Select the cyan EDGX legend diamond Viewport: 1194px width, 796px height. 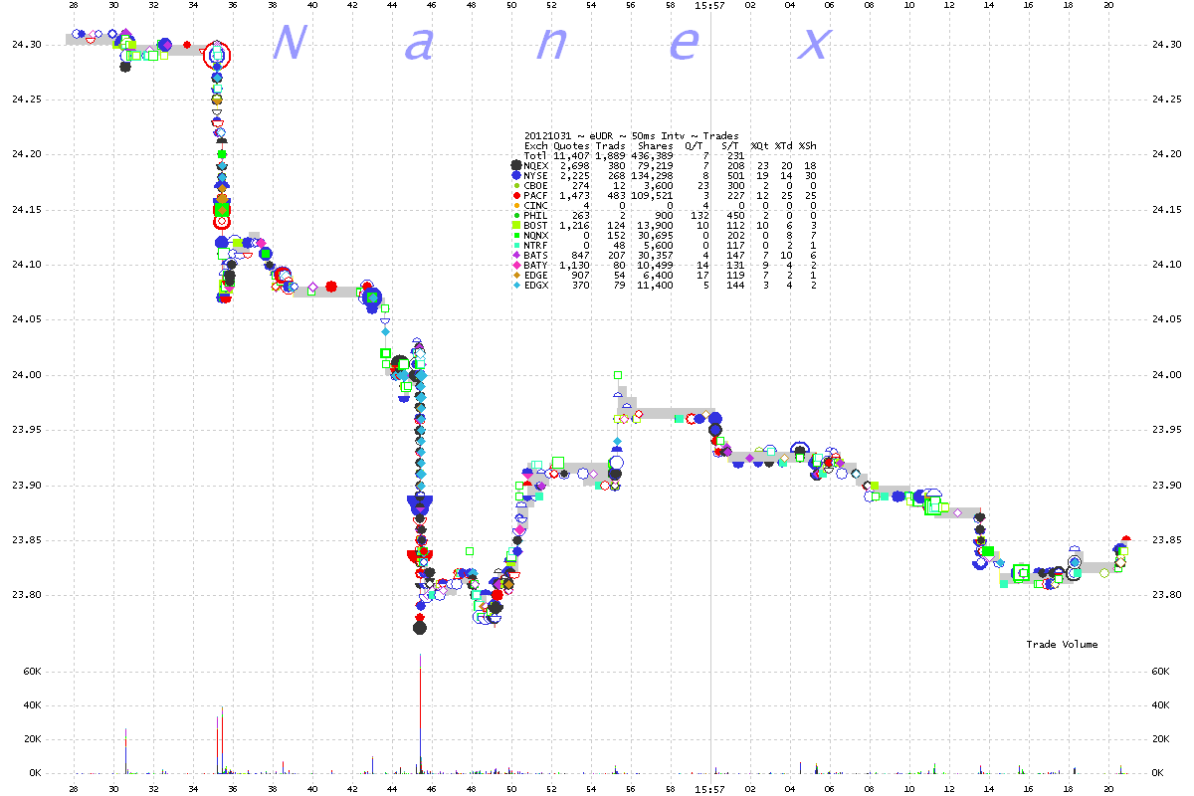coord(515,285)
